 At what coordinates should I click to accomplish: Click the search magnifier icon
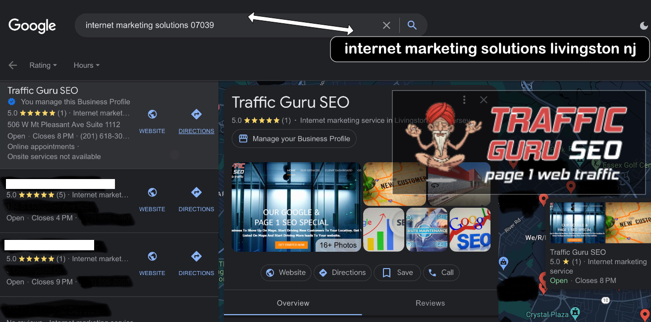click(x=412, y=25)
